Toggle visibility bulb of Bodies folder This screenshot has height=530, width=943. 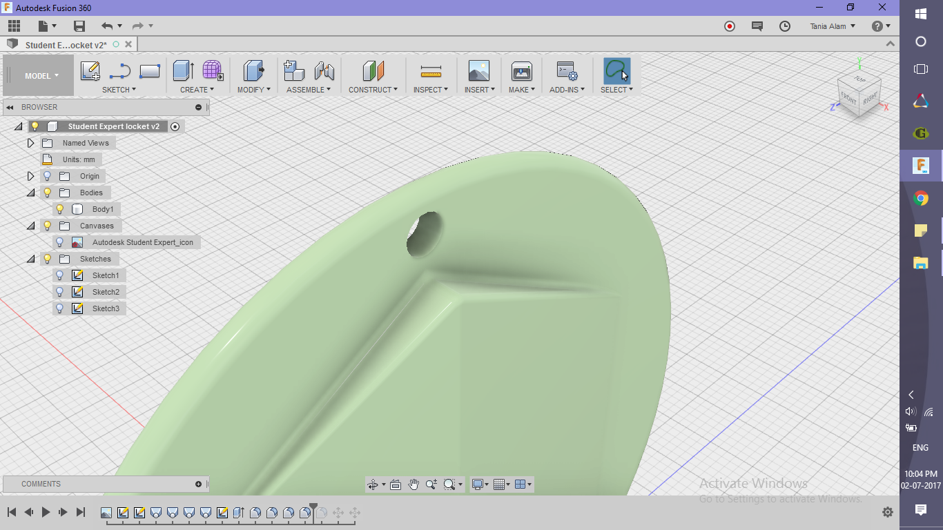coord(48,193)
